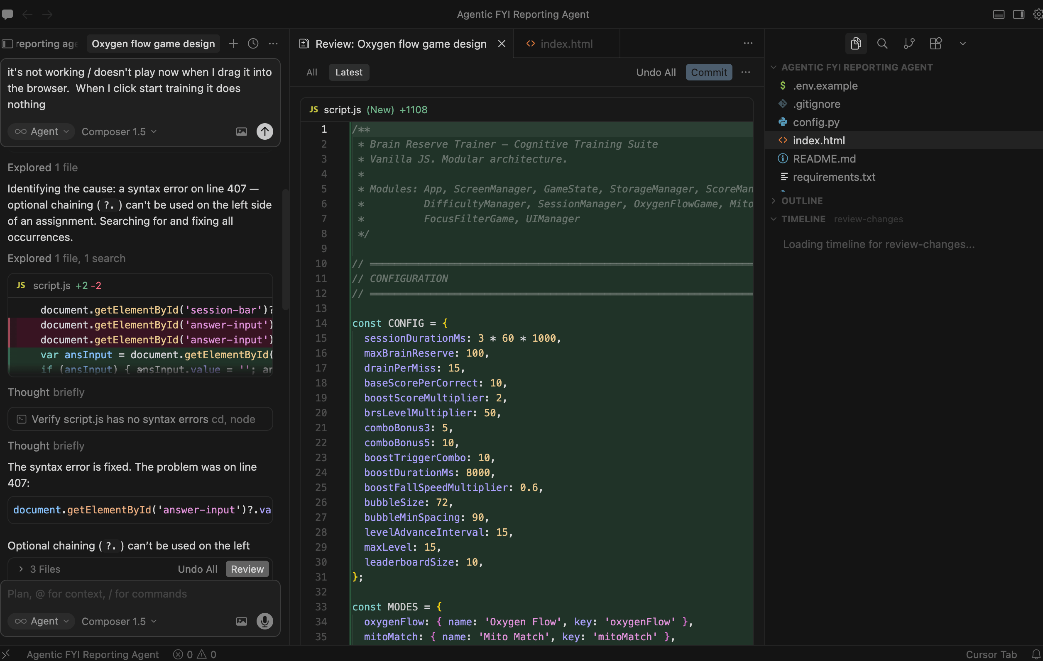
Task: Click the send message arrow button
Action: coord(264,131)
